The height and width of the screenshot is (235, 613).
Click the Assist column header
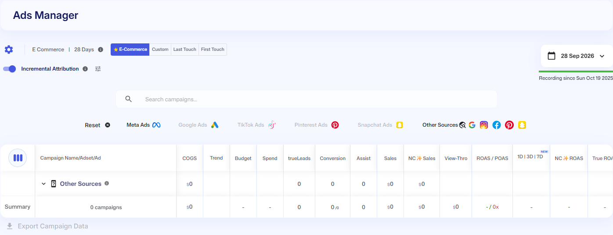pyautogui.click(x=364, y=158)
